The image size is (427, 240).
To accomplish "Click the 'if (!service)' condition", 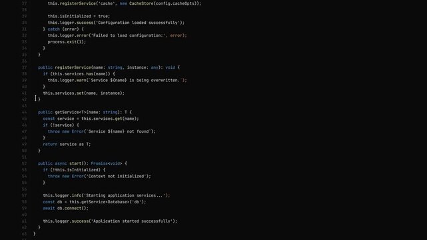I will click(58, 125).
